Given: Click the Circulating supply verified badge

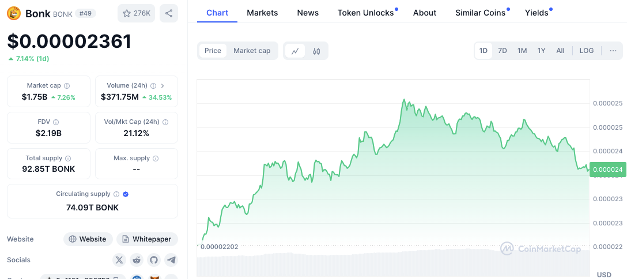Looking at the screenshot, I should (126, 194).
